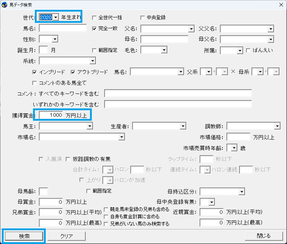Expand the 調教師 dropdown
Viewport: 287px width, 244px height.
click(277, 126)
